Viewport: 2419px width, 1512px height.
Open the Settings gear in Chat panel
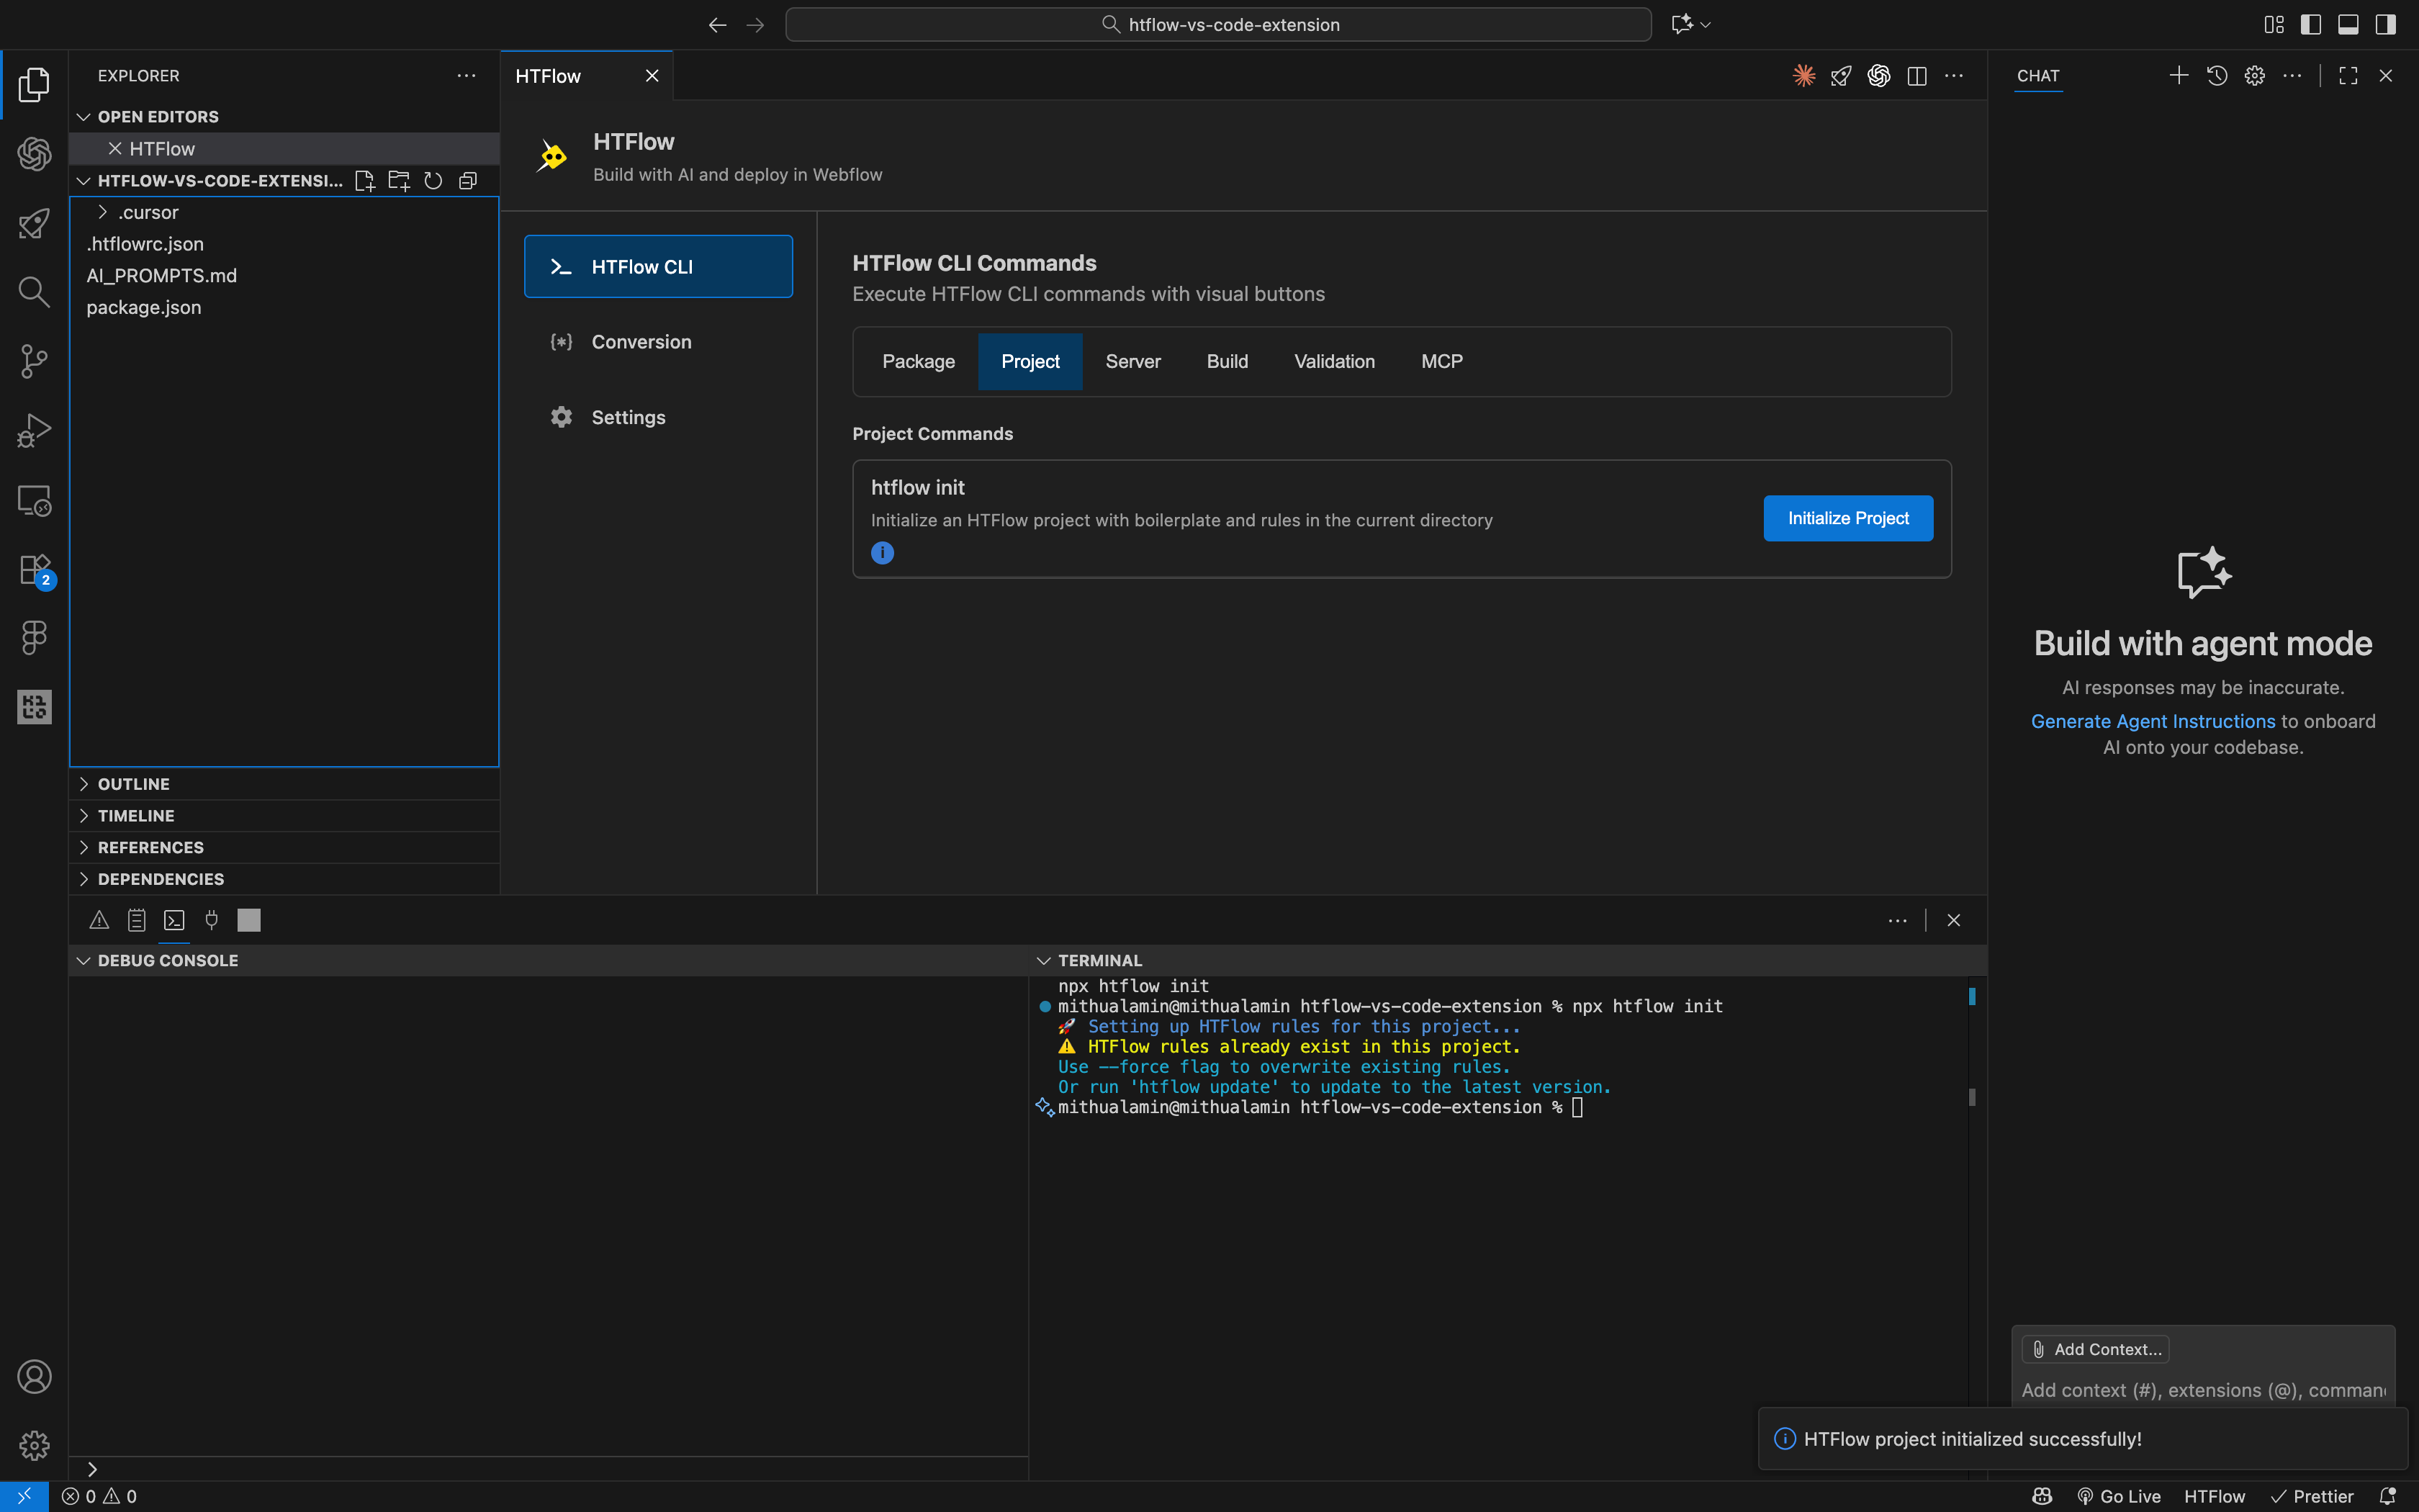pyautogui.click(x=2255, y=75)
